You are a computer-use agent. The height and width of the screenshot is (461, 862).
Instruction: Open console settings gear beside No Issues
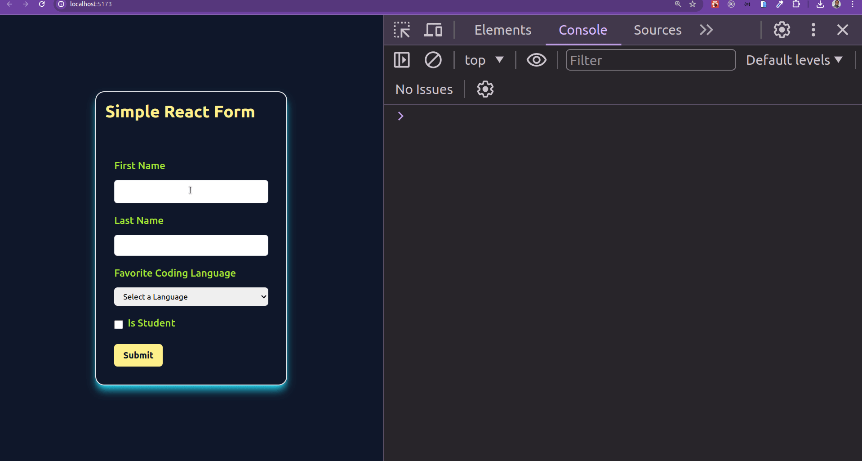(x=485, y=89)
